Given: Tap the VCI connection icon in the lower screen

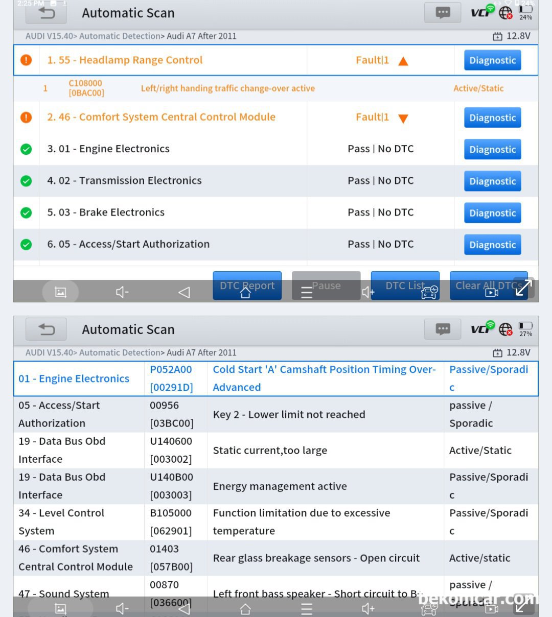Looking at the screenshot, I should point(482,328).
